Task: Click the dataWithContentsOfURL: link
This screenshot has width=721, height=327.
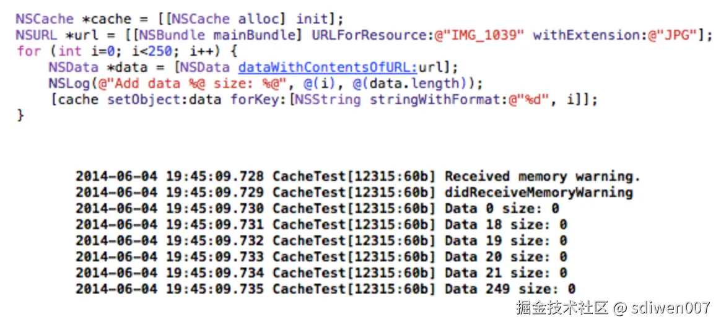Action: point(328,67)
